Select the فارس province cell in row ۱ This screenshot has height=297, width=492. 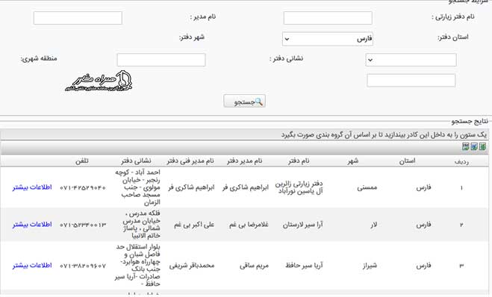[423, 187]
